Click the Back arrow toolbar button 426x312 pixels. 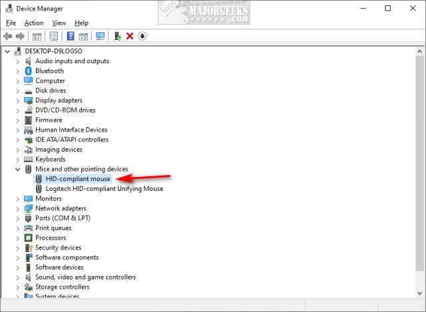pos(7,36)
